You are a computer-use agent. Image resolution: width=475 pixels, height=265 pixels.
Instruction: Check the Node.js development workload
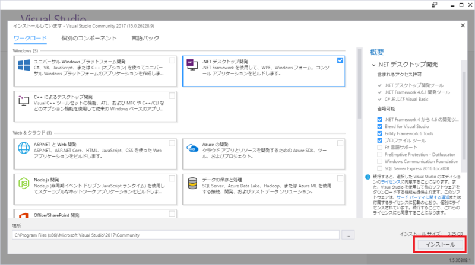[172, 179]
